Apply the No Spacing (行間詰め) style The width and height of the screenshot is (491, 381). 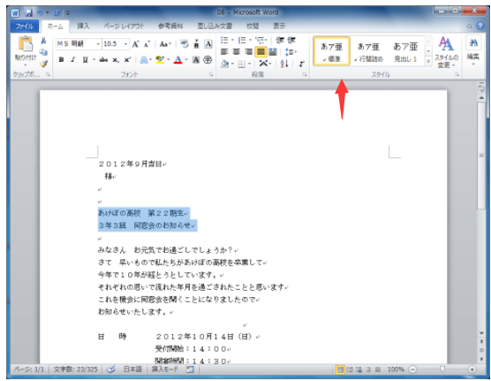tap(368, 51)
